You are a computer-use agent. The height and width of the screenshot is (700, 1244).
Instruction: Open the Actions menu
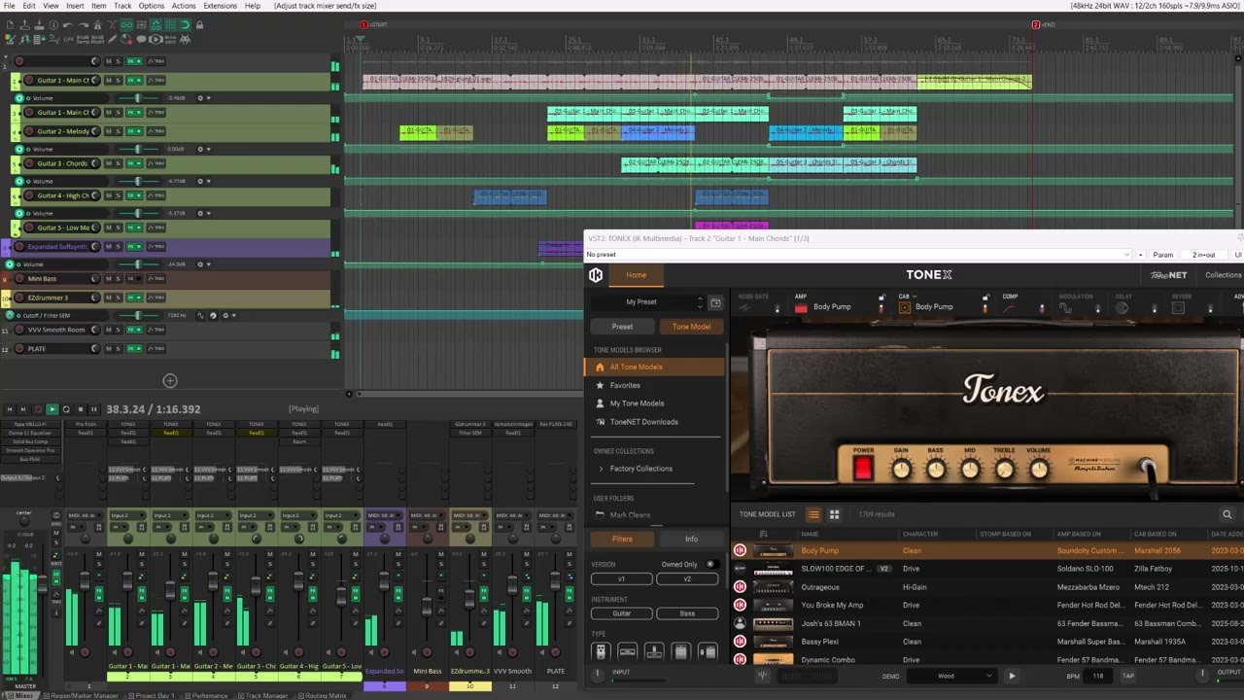click(184, 6)
